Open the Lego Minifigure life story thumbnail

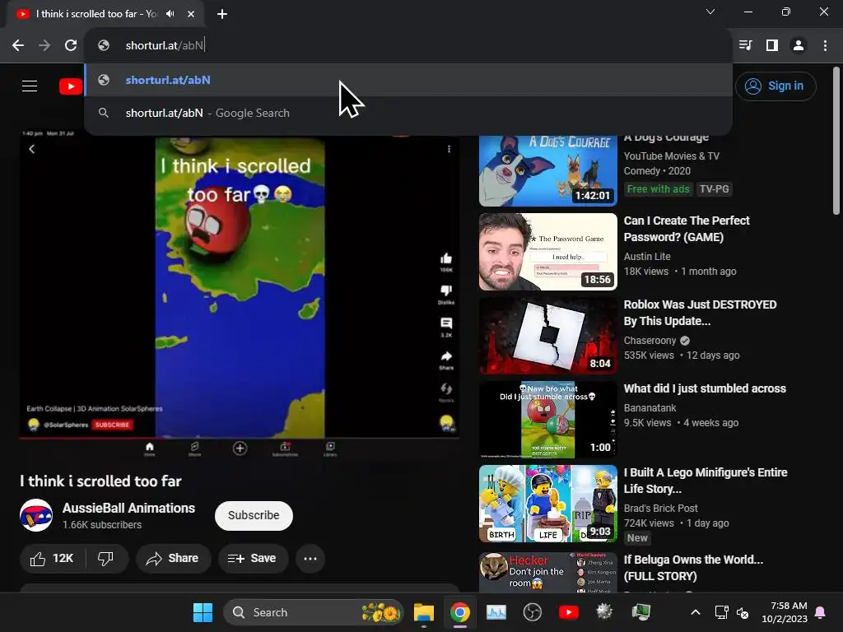pyautogui.click(x=547, y=504)
